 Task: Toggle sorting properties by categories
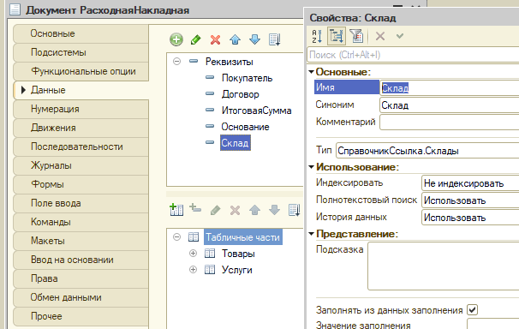click(337, 36)
